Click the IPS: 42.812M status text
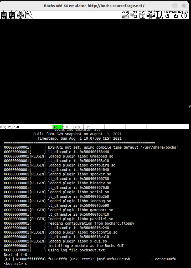The height and width of the screenshot is (268, 191). click(x=9, y=127)
